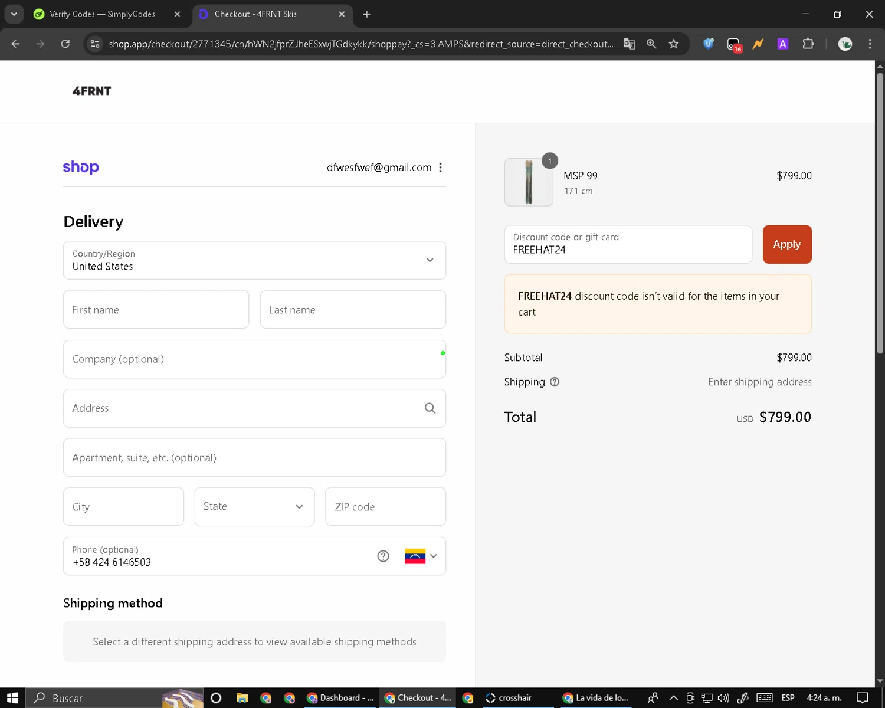Click ESP language indicator in taskbar
The height and width of the screenshot is (708, 885).
(788, 698)
